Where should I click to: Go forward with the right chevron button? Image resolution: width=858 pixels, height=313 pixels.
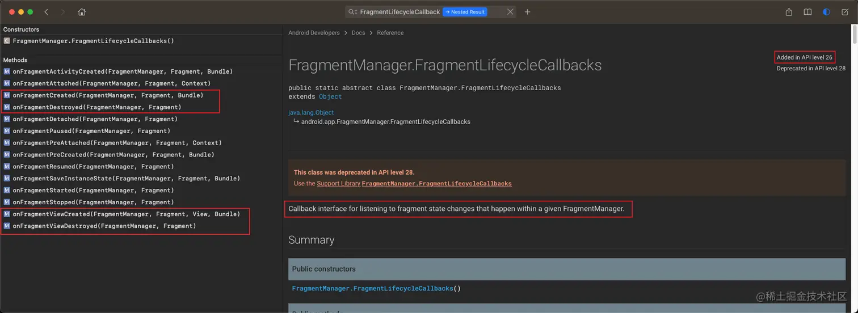62,12
